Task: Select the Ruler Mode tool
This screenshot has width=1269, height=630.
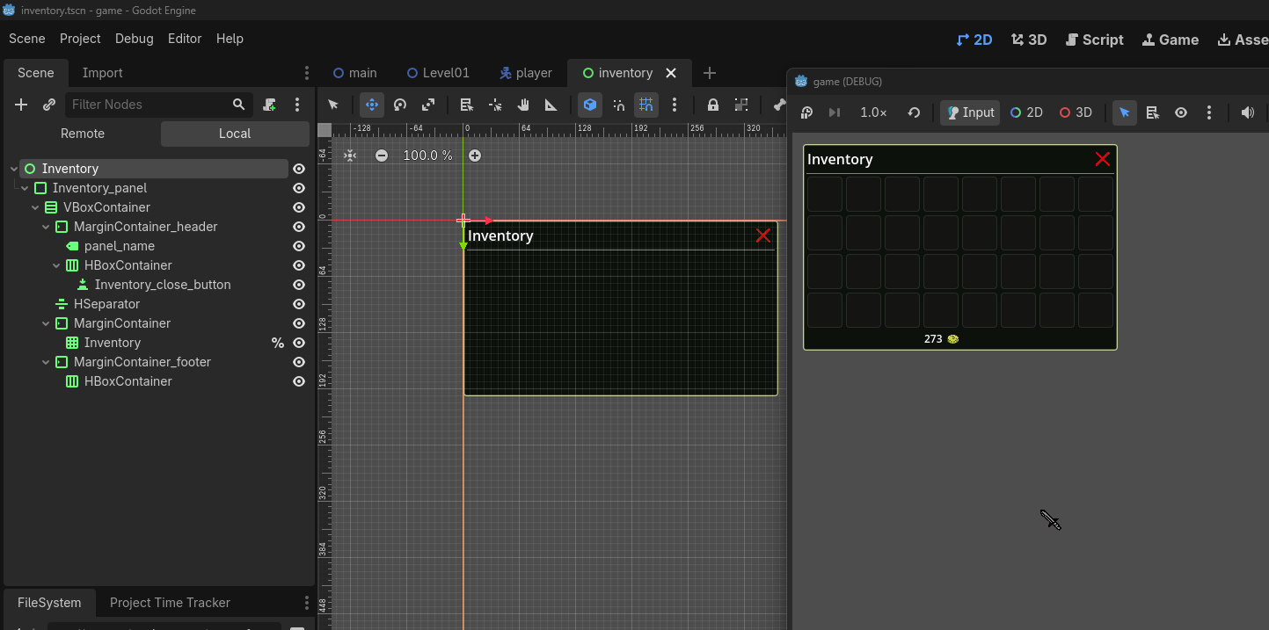Action: coord(551,105)
